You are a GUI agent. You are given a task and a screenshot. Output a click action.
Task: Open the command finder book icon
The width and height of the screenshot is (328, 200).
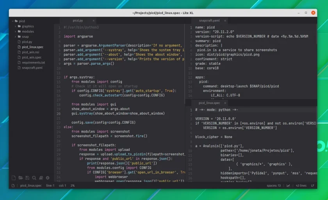(x=41, y=178)
